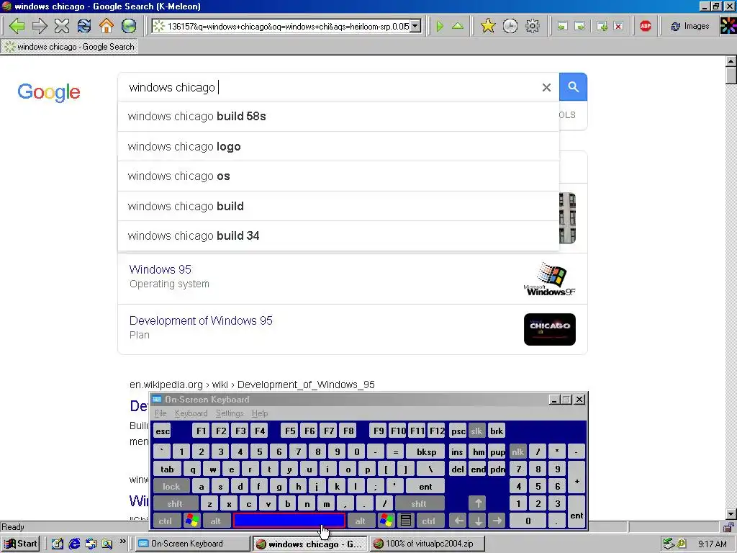This screenshot has width=737, height=553.
Task: Open History with the clock icon
Action: [x=510, y=26]
